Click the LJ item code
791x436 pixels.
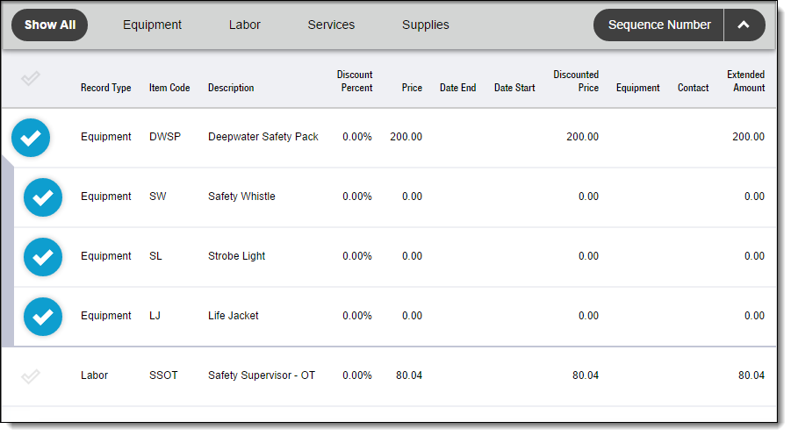point(155,316)
